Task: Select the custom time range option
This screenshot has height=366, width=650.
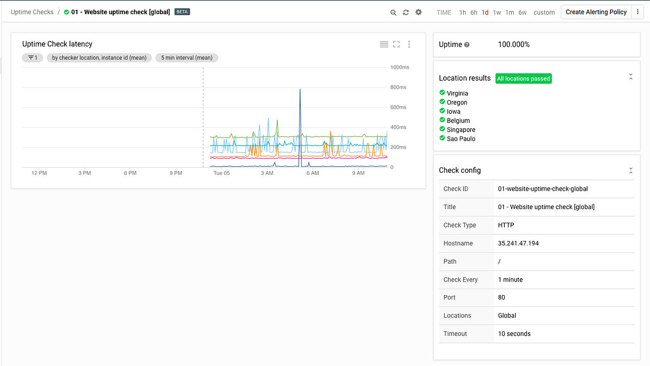Action: pos(544,12)
